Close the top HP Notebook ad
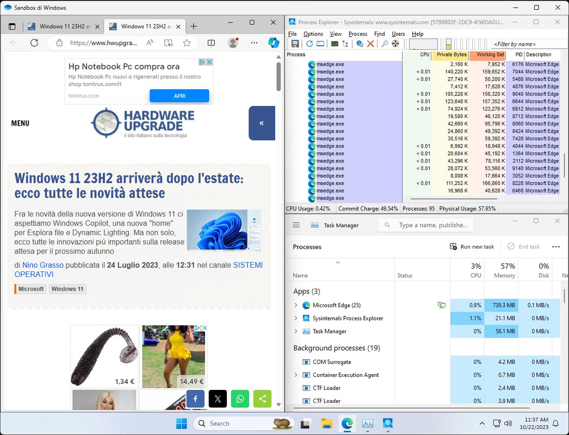Viewport: 569px width, 435px height. (209, 62)
